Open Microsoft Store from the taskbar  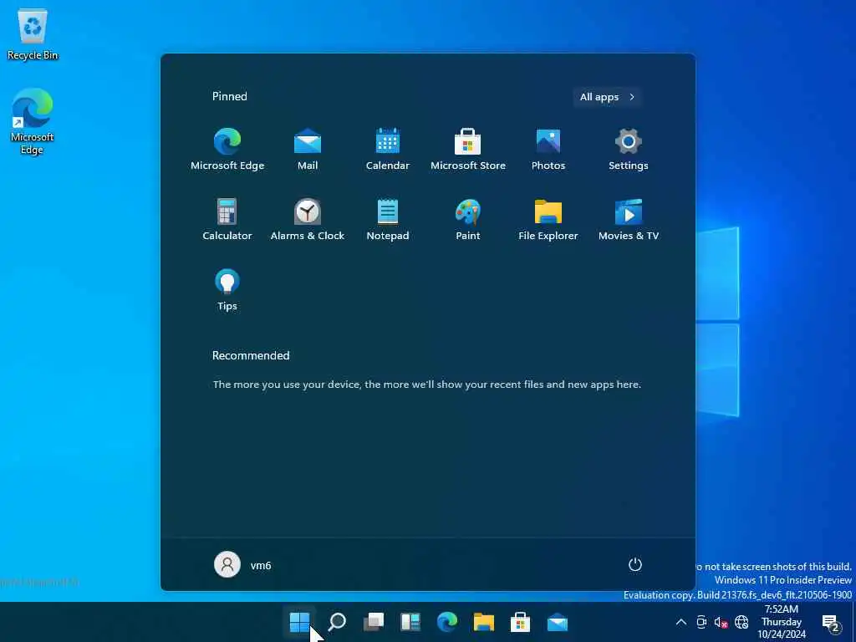click(x=520, y=622)
